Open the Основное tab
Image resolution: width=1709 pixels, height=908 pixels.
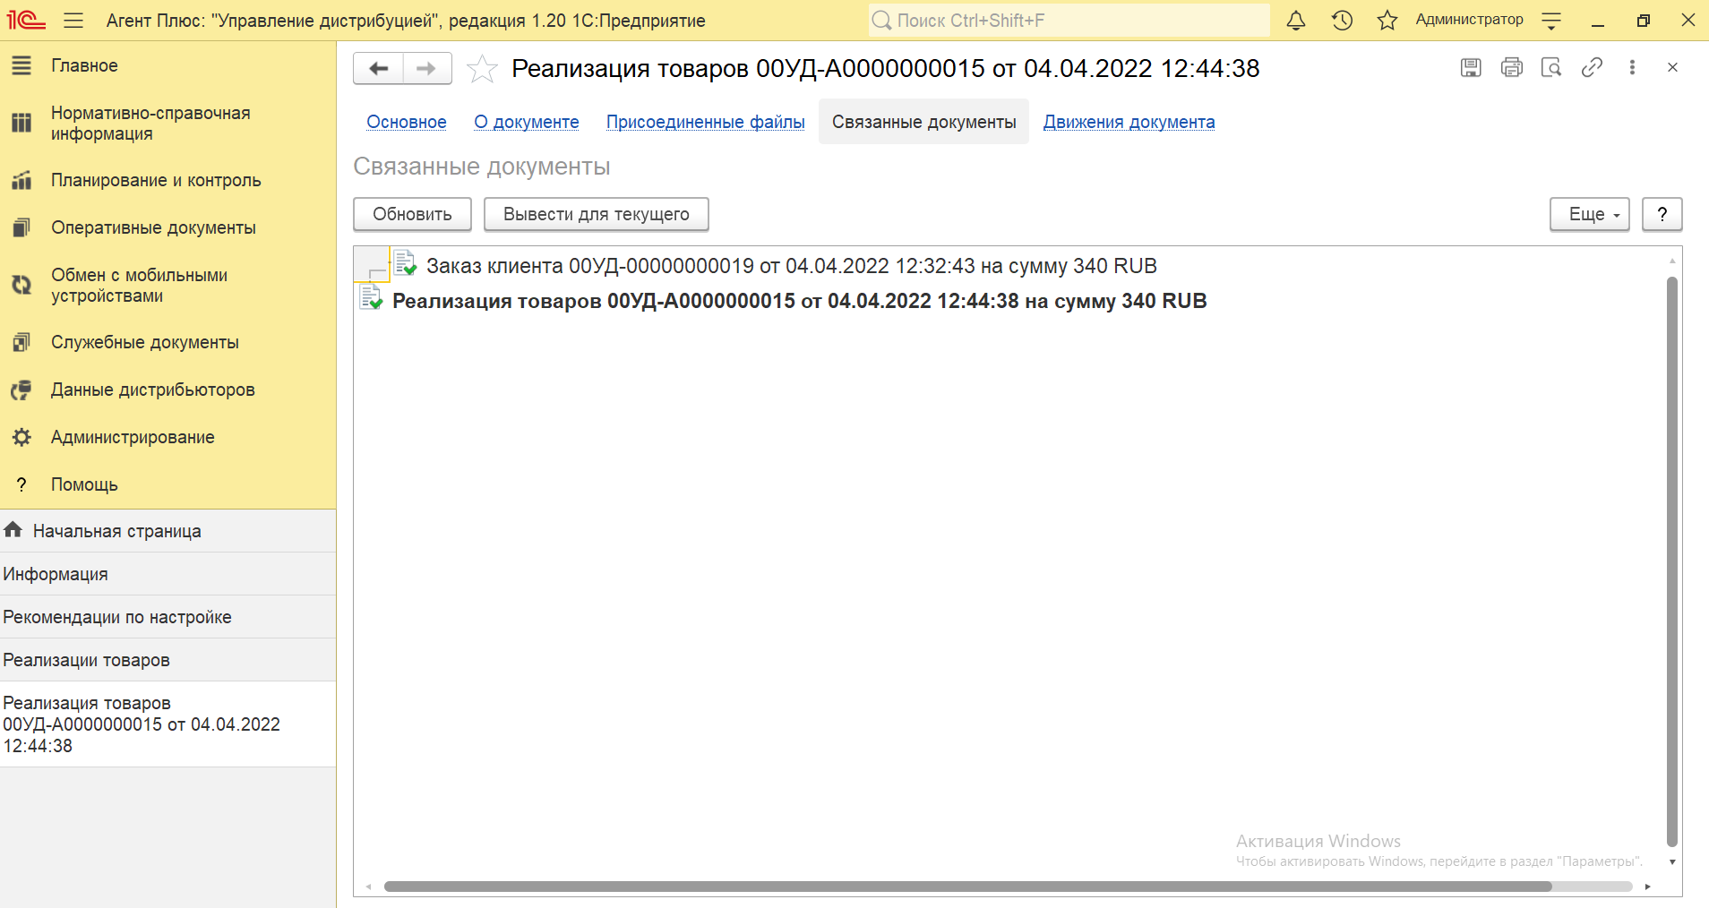tap(406, 123)
